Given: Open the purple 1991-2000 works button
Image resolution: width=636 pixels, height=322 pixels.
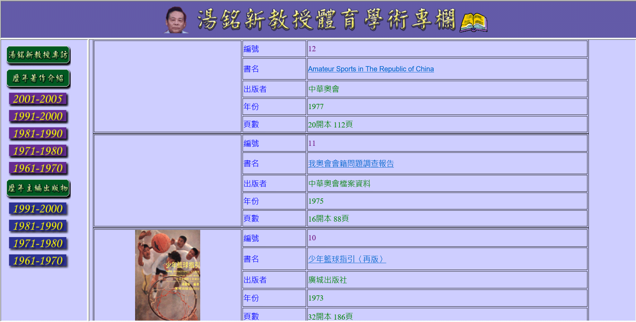Looking at the screenshot, I should click(38, 117).
